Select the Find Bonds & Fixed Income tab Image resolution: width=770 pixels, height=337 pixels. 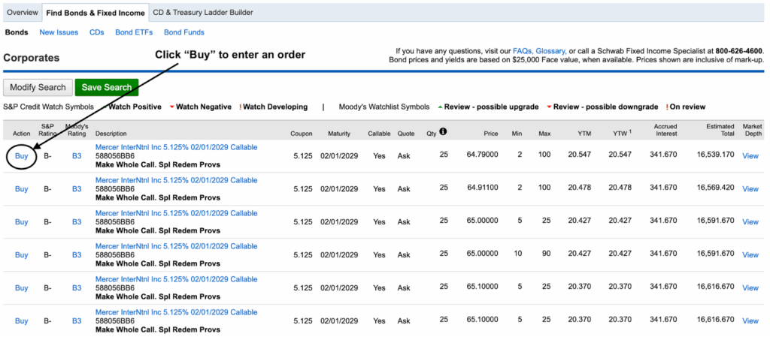point(95,13)
